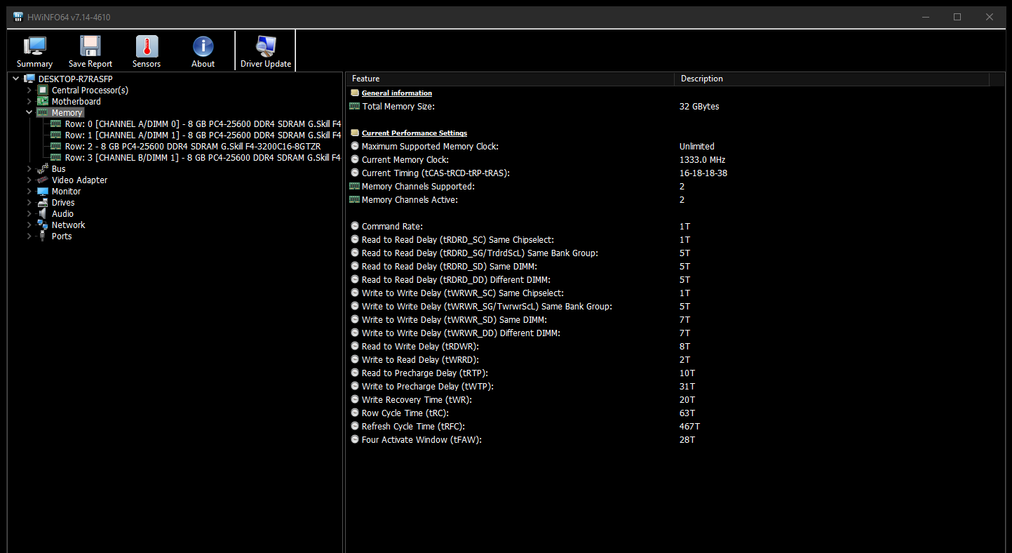This screenshot has height=553, width=1012.
Task: Click the Network node icon
Action: (43, 225)
